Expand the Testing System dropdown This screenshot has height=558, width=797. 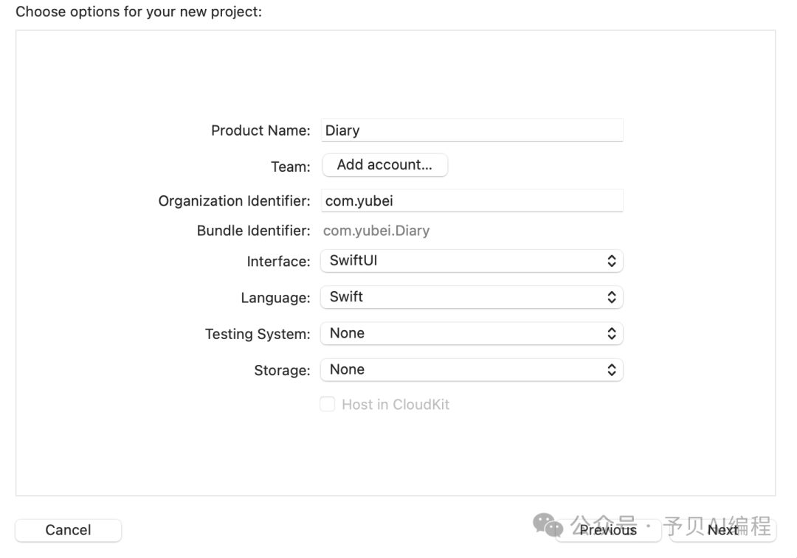pos(472,333)
